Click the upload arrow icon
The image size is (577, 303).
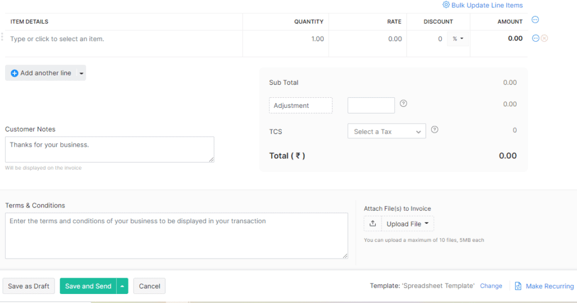(x=373, y=224)
